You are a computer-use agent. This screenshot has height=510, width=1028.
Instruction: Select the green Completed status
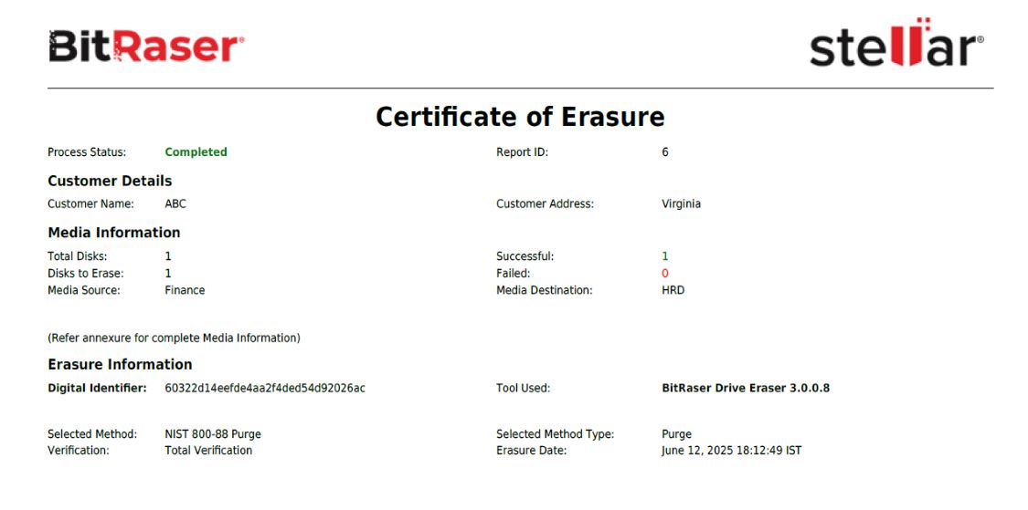[196, 151]
